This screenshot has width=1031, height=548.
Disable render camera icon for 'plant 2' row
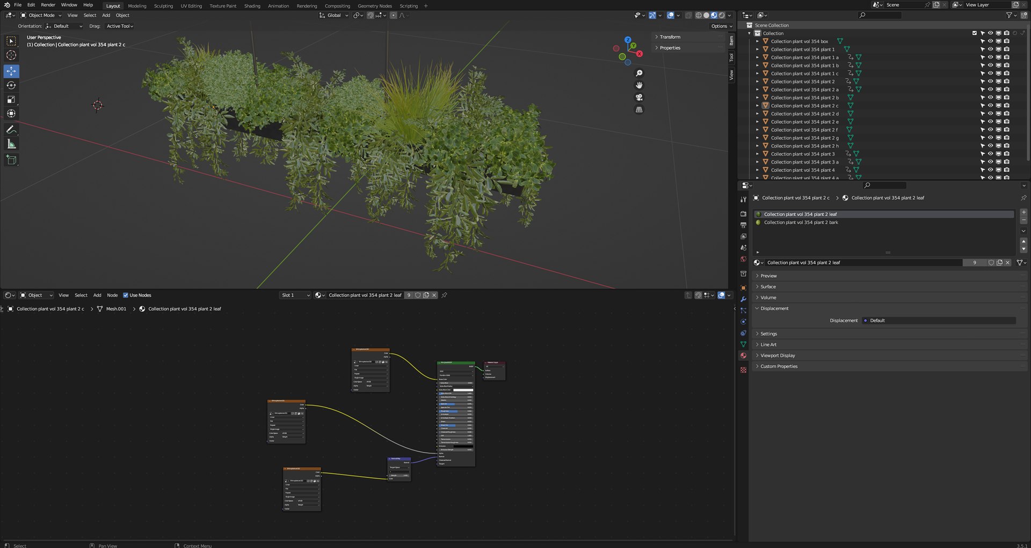pos(1006,82)
